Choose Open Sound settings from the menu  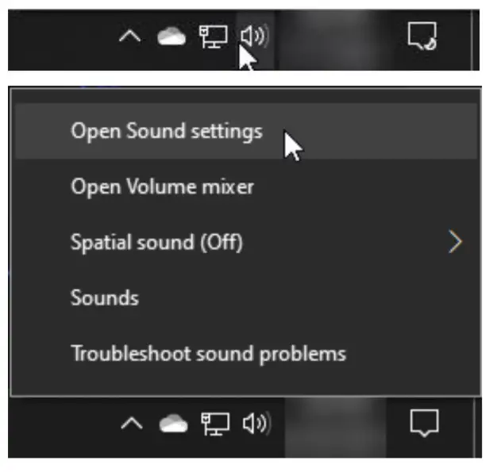(x=166, y=131)
